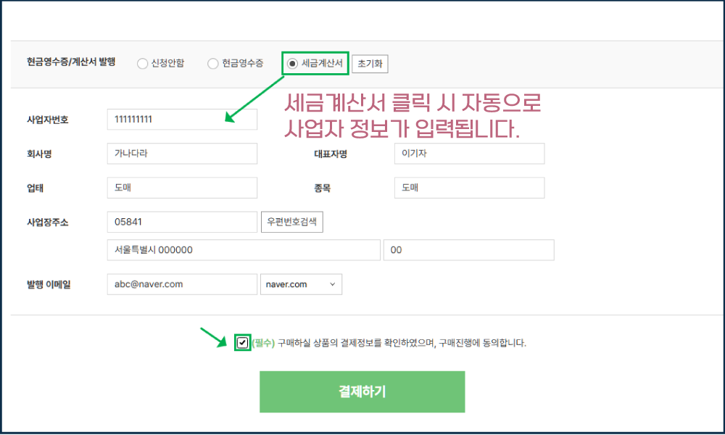Click the purchase agreement sentence text
Viewport: 725px width, 435px height.
tap(401, 343)
